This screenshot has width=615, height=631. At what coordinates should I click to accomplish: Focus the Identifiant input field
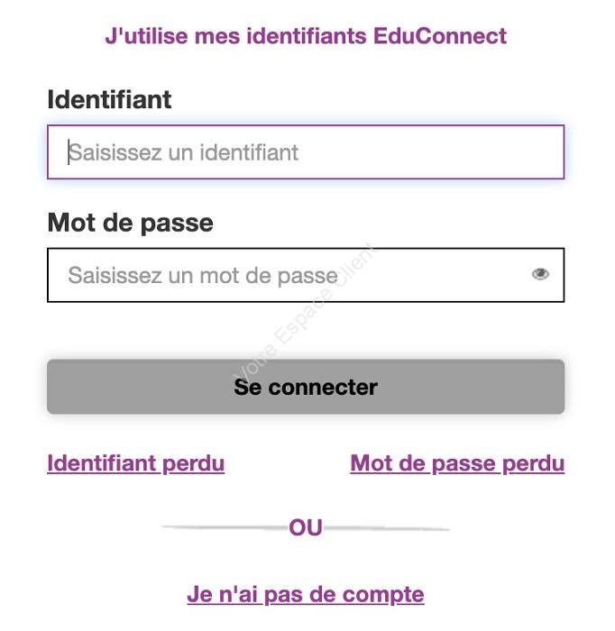point(306,152)
